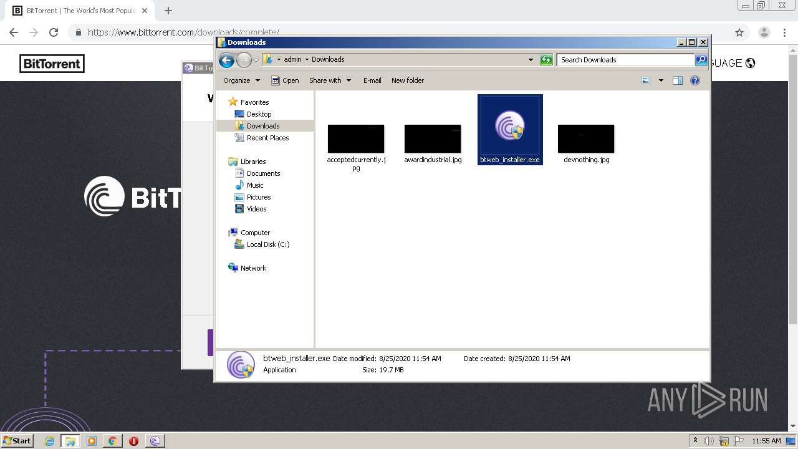Click the Explorer Forward arrow button
The width and height of the screenshot is (798, 449).
(x=244, y=60)
